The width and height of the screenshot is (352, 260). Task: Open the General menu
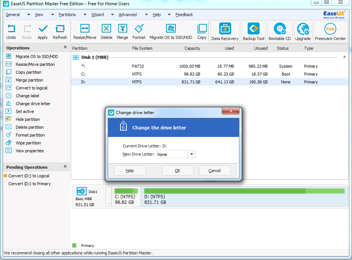(x=13, y=15)
